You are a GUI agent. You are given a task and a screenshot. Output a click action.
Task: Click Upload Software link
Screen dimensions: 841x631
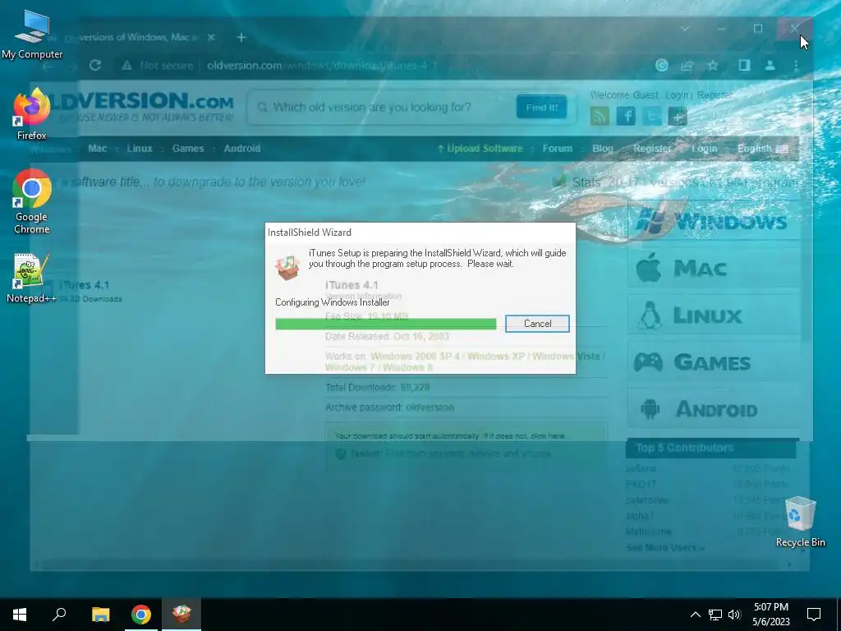480,149
